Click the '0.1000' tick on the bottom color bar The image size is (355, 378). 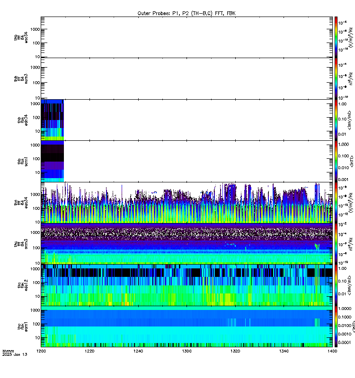[x=345, y=317]
